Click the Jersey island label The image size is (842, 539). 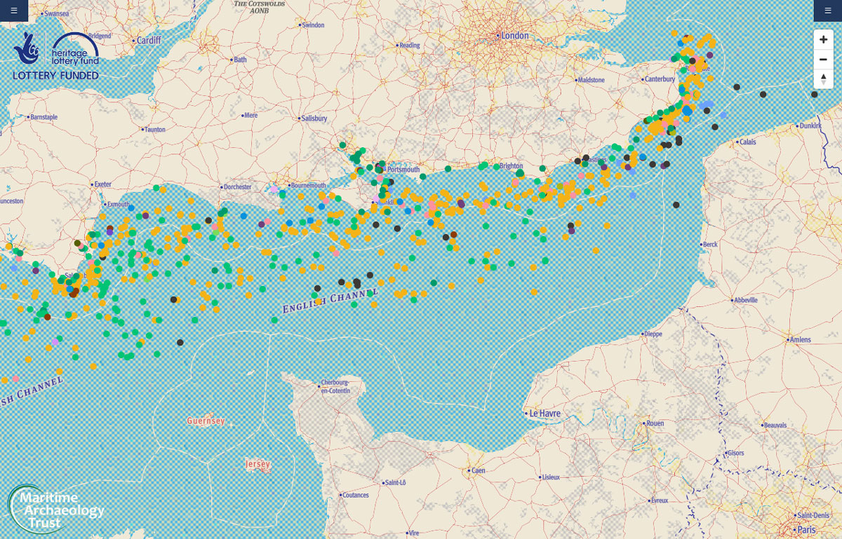click(x=258, y=464)
